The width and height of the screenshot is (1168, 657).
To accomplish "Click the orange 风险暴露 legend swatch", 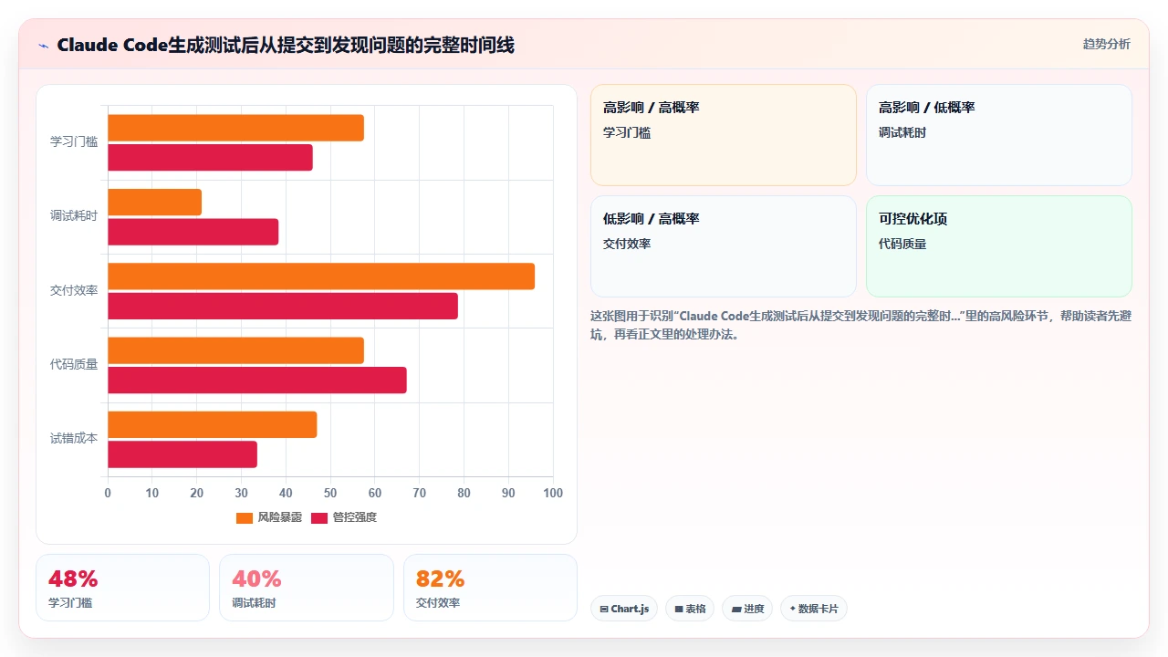I will pyautogui.click(x=245, y=518).
